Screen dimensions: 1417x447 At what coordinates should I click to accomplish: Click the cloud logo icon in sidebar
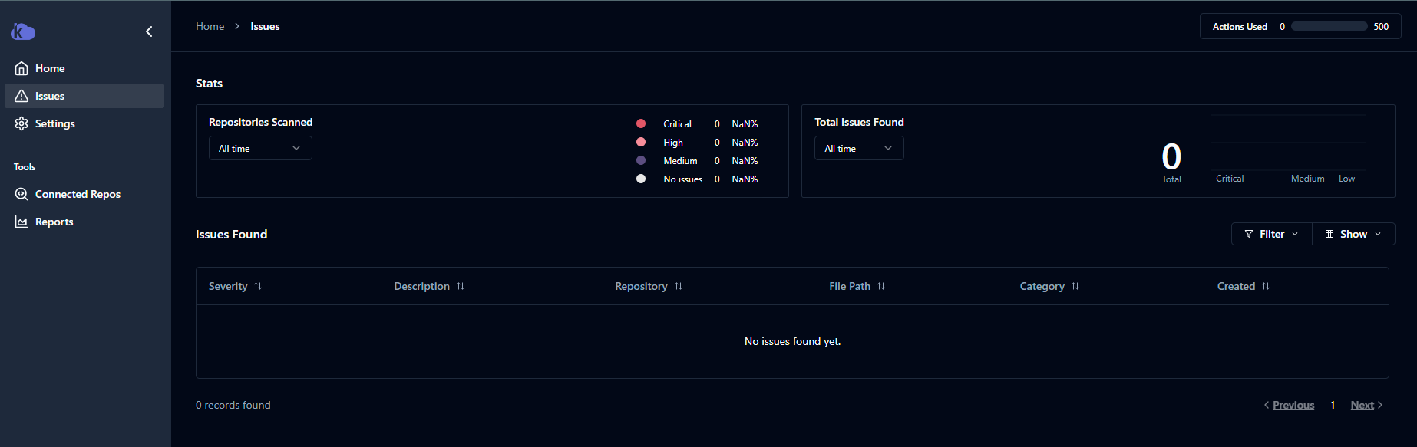[23, 31]
